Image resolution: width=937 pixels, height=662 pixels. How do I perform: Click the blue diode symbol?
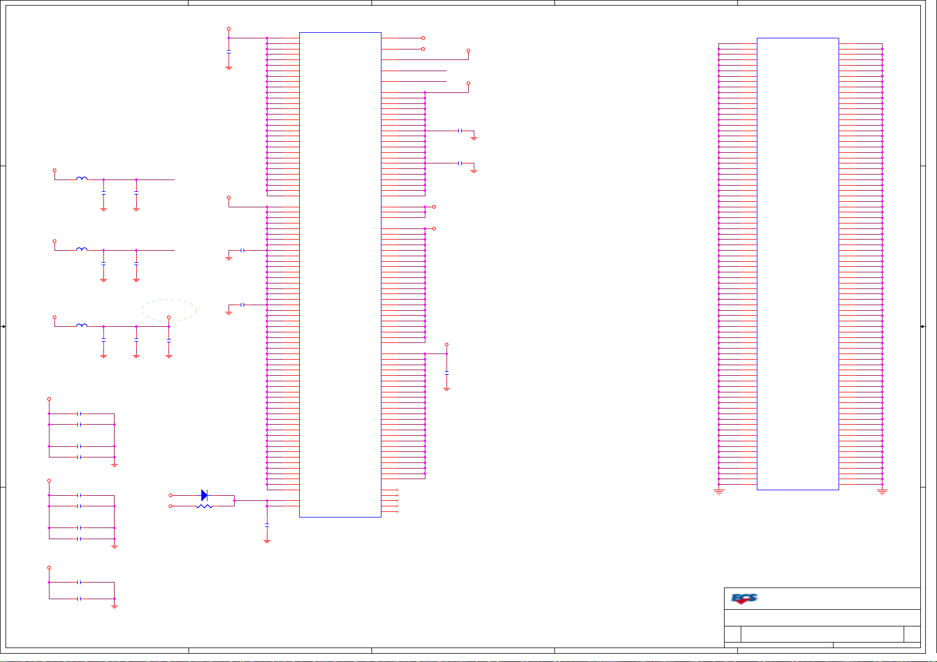(204, 495)
